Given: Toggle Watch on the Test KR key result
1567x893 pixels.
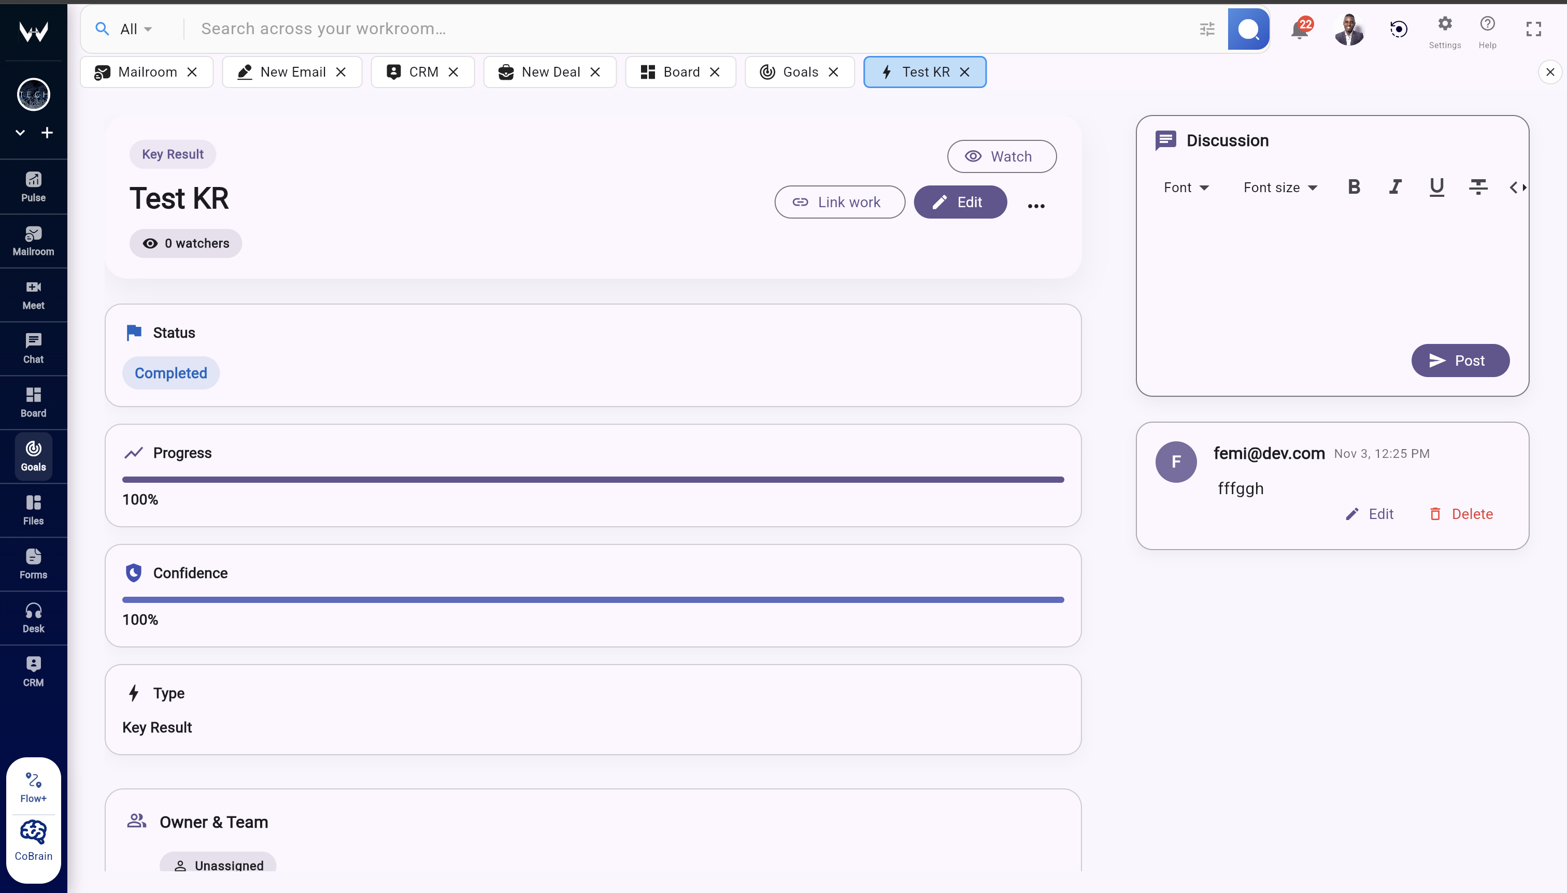Looking at the screenshot, I should point(1001,156).
